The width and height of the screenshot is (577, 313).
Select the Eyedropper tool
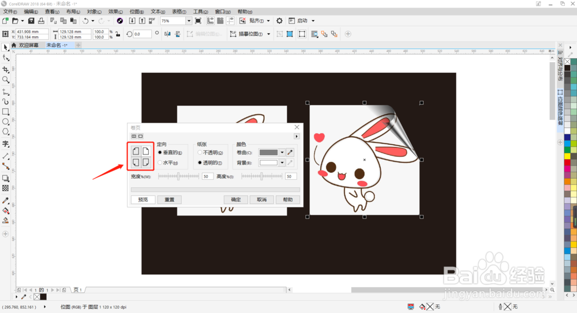6,201
